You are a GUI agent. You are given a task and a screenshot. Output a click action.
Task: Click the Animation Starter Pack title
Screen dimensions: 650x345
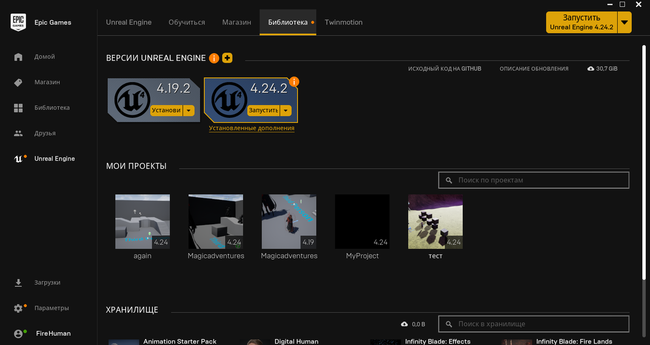click(180, 341)
